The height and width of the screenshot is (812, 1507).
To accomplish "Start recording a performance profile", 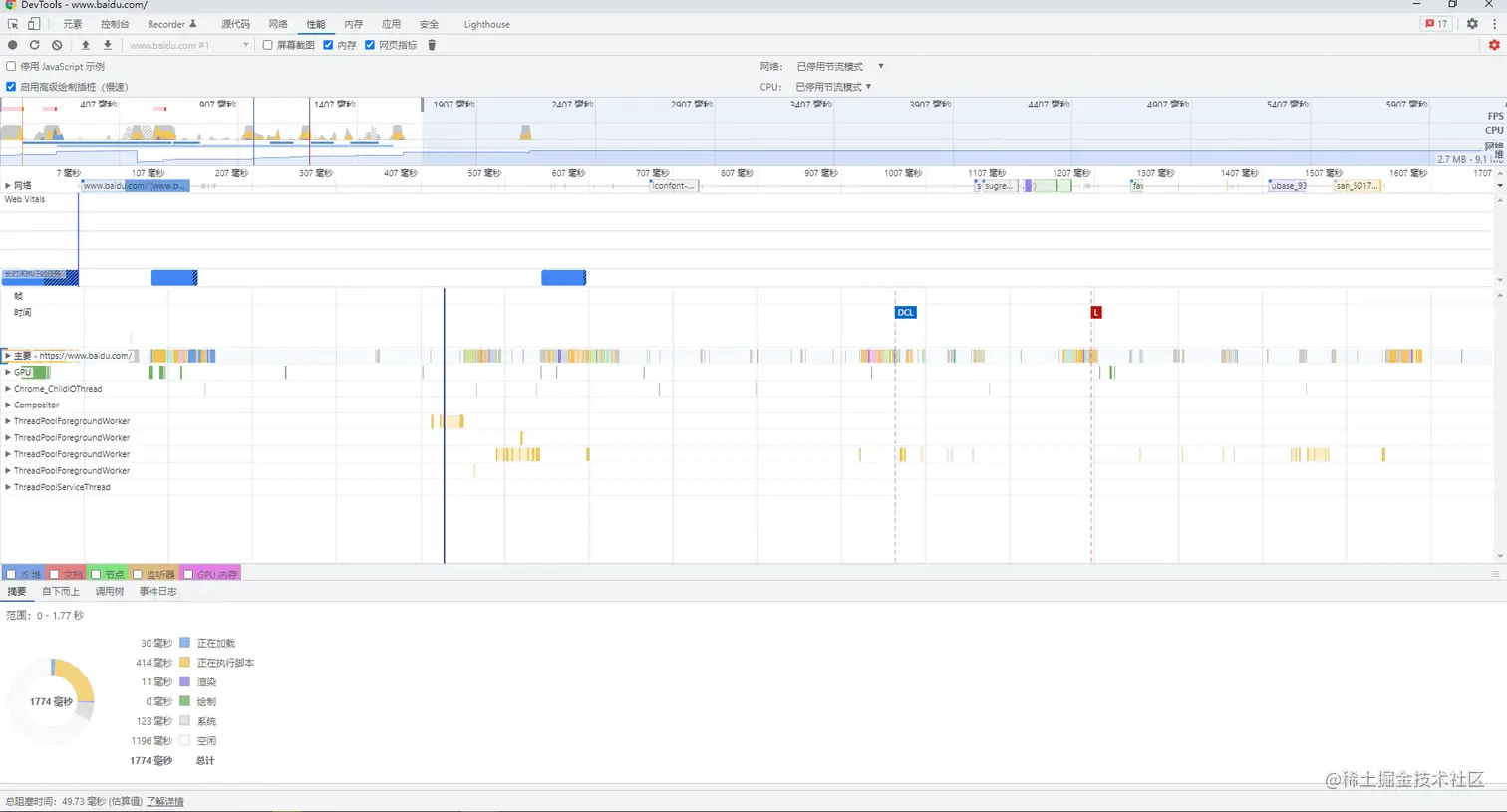I will [x=12, y=45].
